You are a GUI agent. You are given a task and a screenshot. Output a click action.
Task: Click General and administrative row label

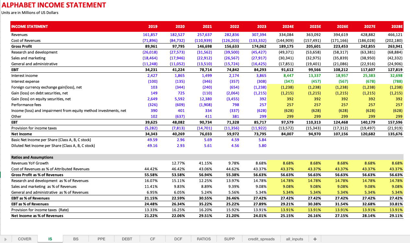click(x=34, y=64)
